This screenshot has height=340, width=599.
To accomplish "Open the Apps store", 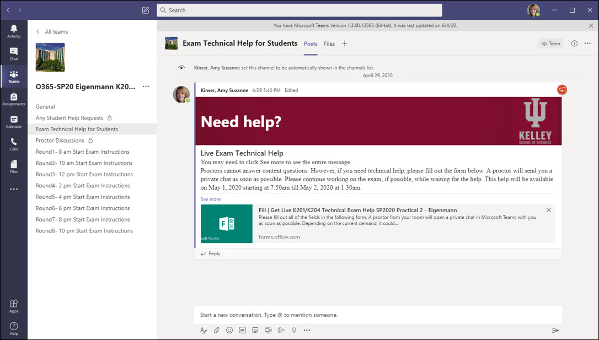I will pos(14,306).
